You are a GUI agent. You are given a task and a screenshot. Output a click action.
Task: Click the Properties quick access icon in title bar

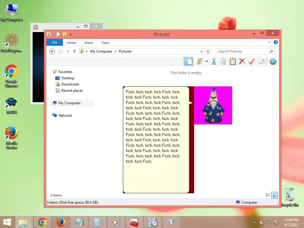click(x=58, y=34)
